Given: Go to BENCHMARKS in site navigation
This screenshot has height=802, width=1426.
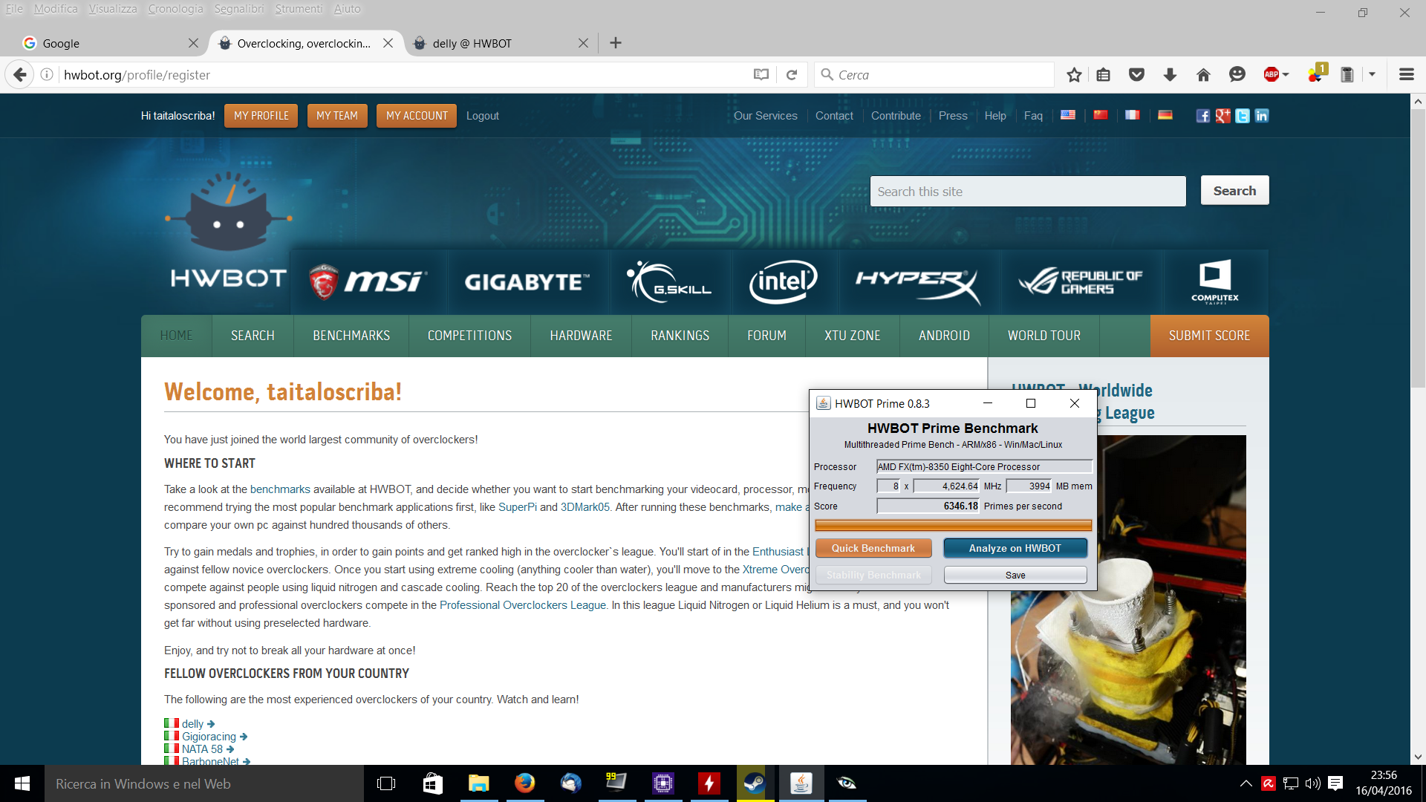Looking at the screenshot, I should coord(351,336).
